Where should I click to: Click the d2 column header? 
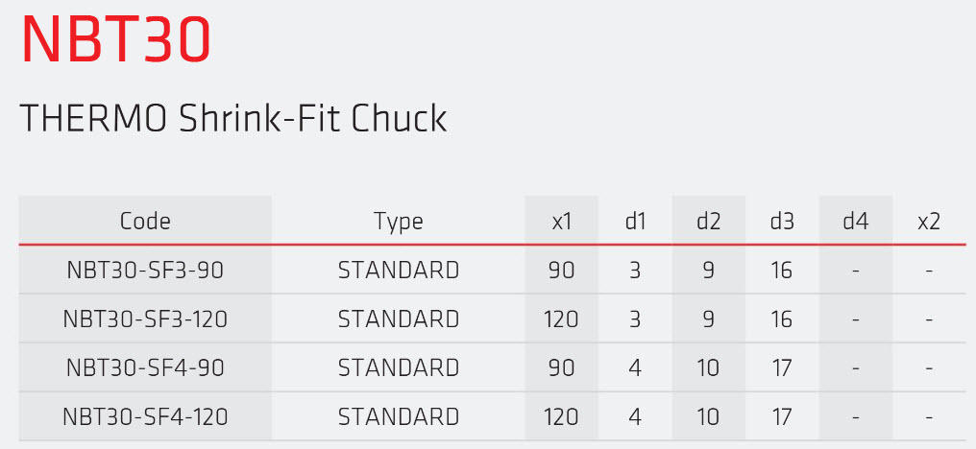click(x=708, y=221)
